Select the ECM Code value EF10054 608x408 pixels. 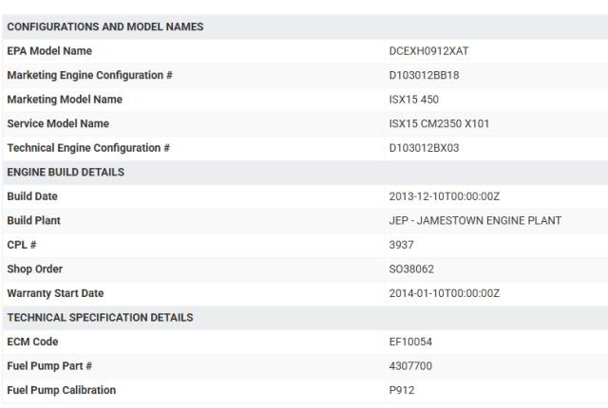coord(410,342)
